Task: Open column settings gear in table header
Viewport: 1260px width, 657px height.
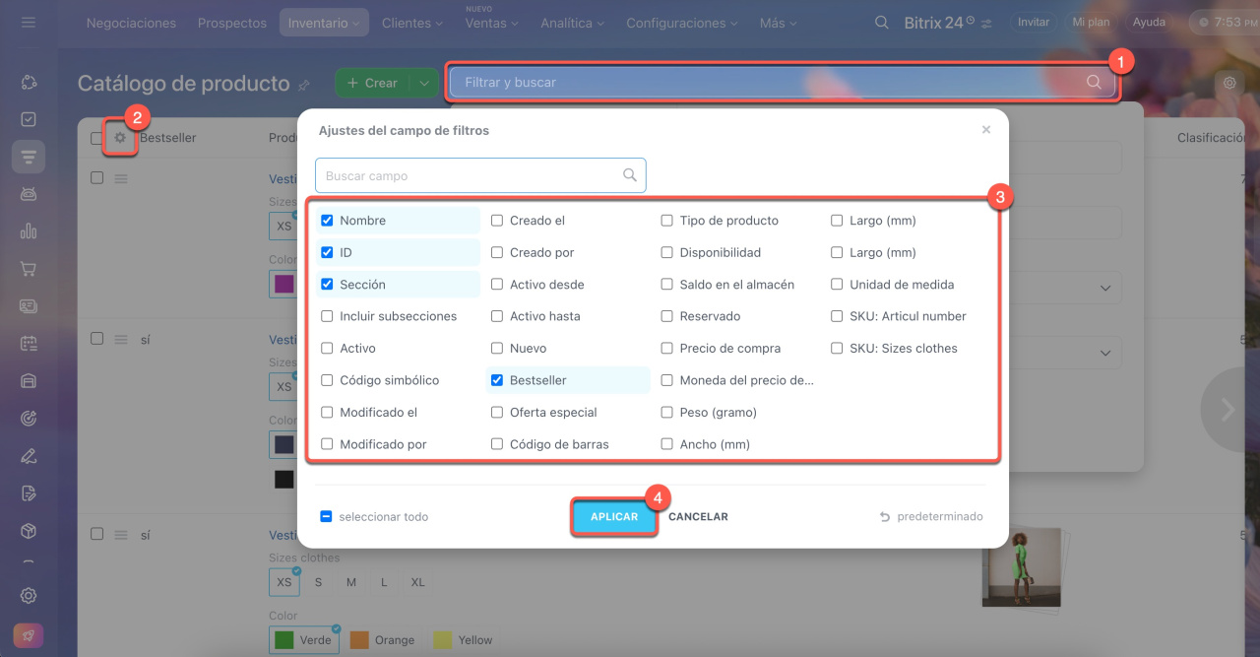Action: pyautogui.click(x=120, y=138)
